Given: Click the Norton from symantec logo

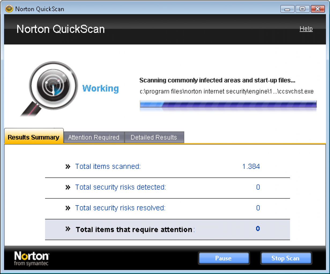Looking at the screenshot, I should [32, 258].
